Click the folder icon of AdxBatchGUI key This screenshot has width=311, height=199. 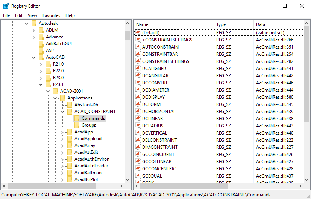click(41, 44)
